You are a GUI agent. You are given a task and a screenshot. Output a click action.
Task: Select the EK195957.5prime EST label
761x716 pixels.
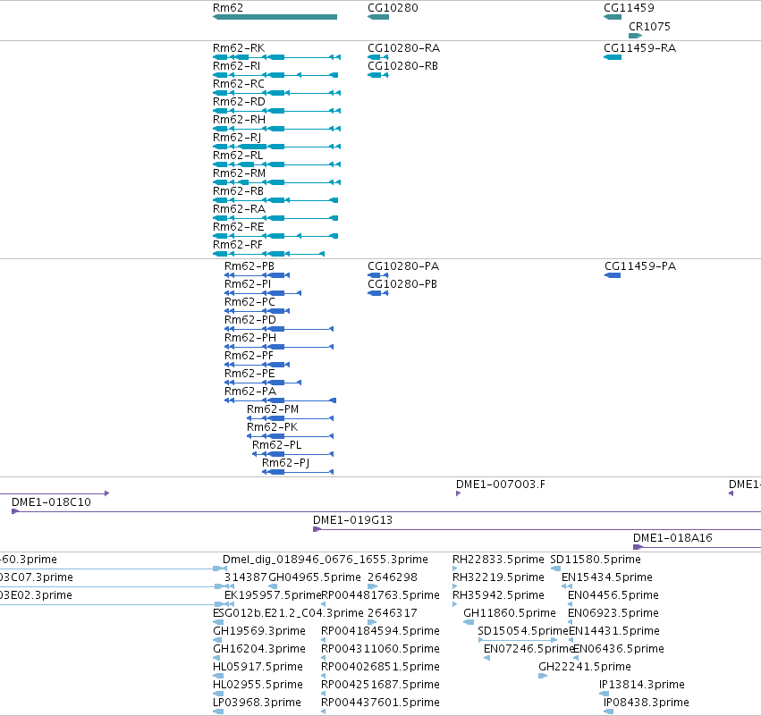[273, 595]
